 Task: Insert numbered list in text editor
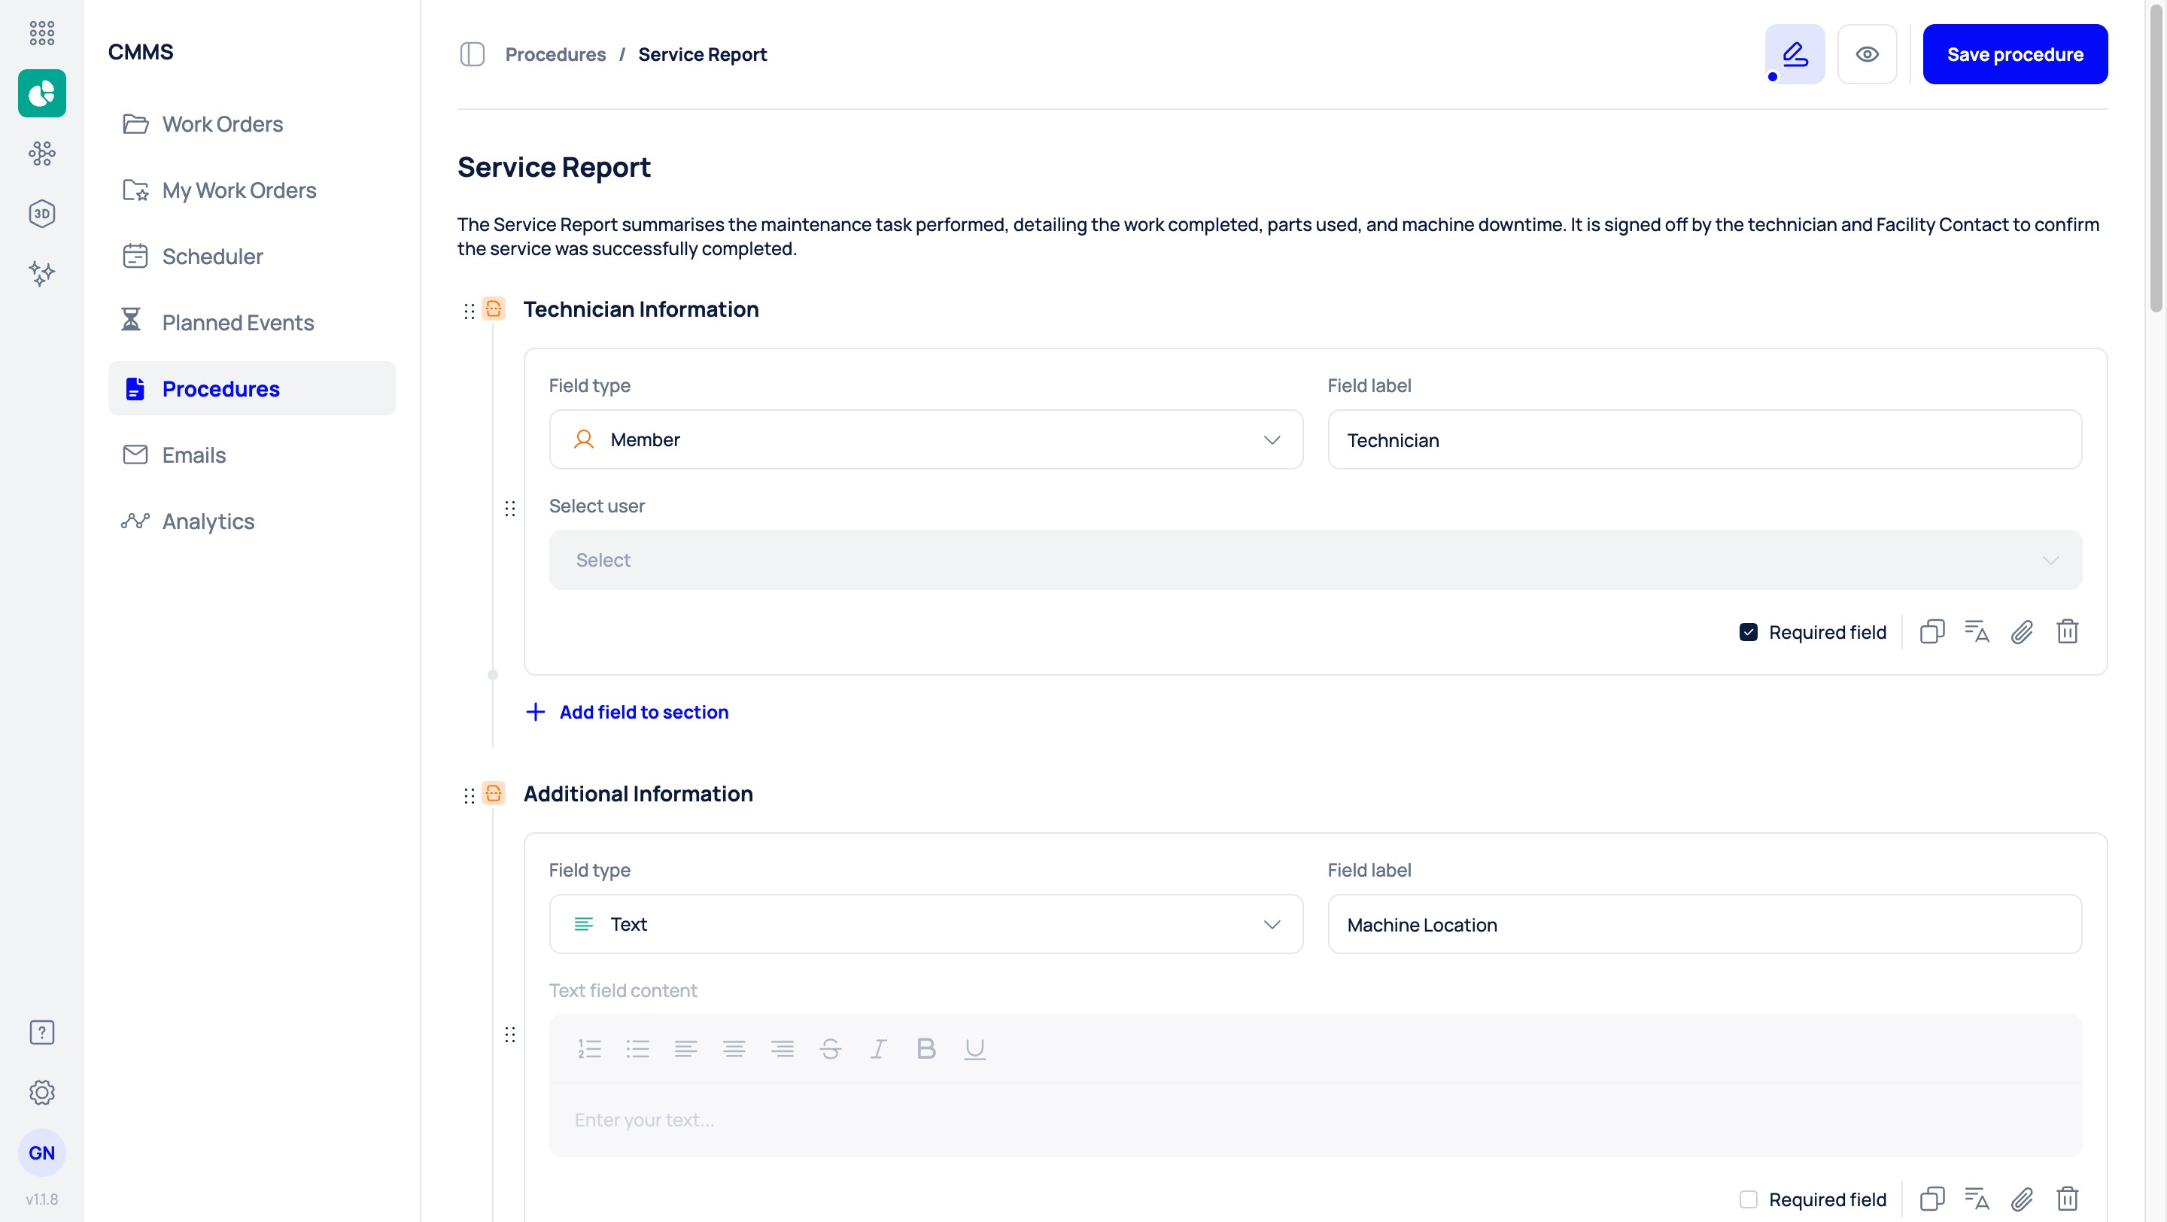[590, 1049]
